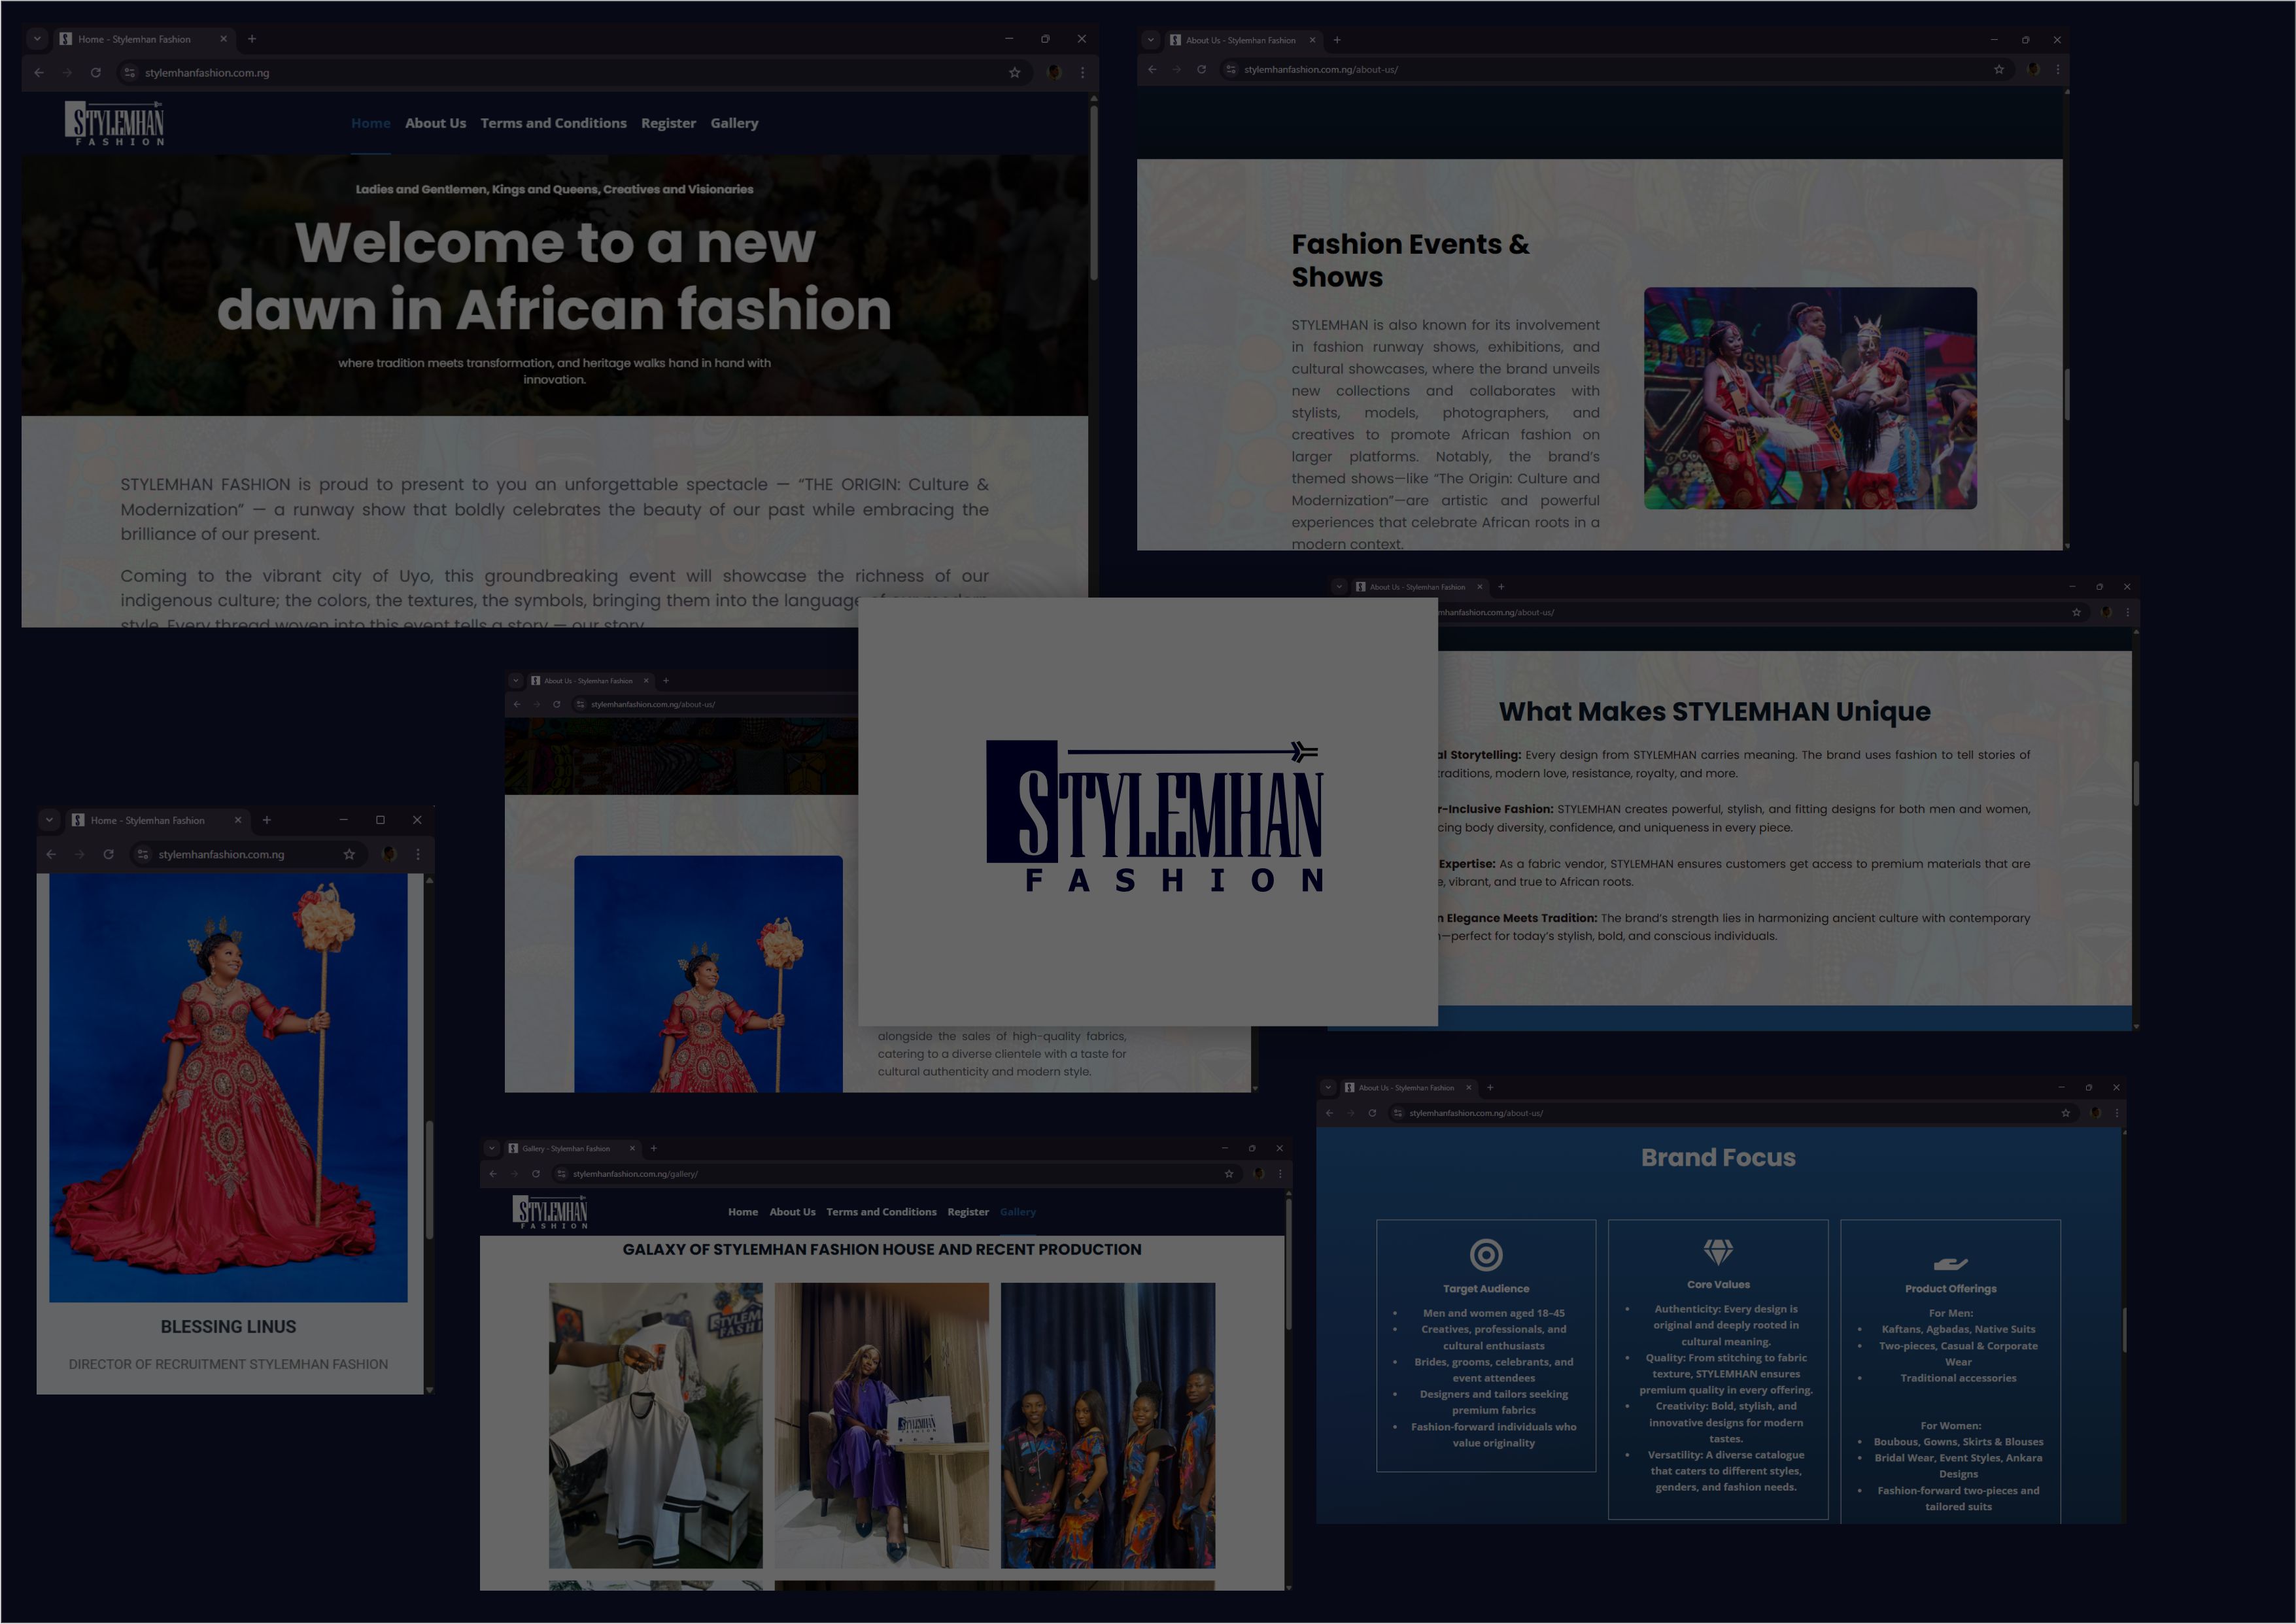Expand the tab search arrow on the Gallery window
2296x1624 pixels.
point(492,1148)
